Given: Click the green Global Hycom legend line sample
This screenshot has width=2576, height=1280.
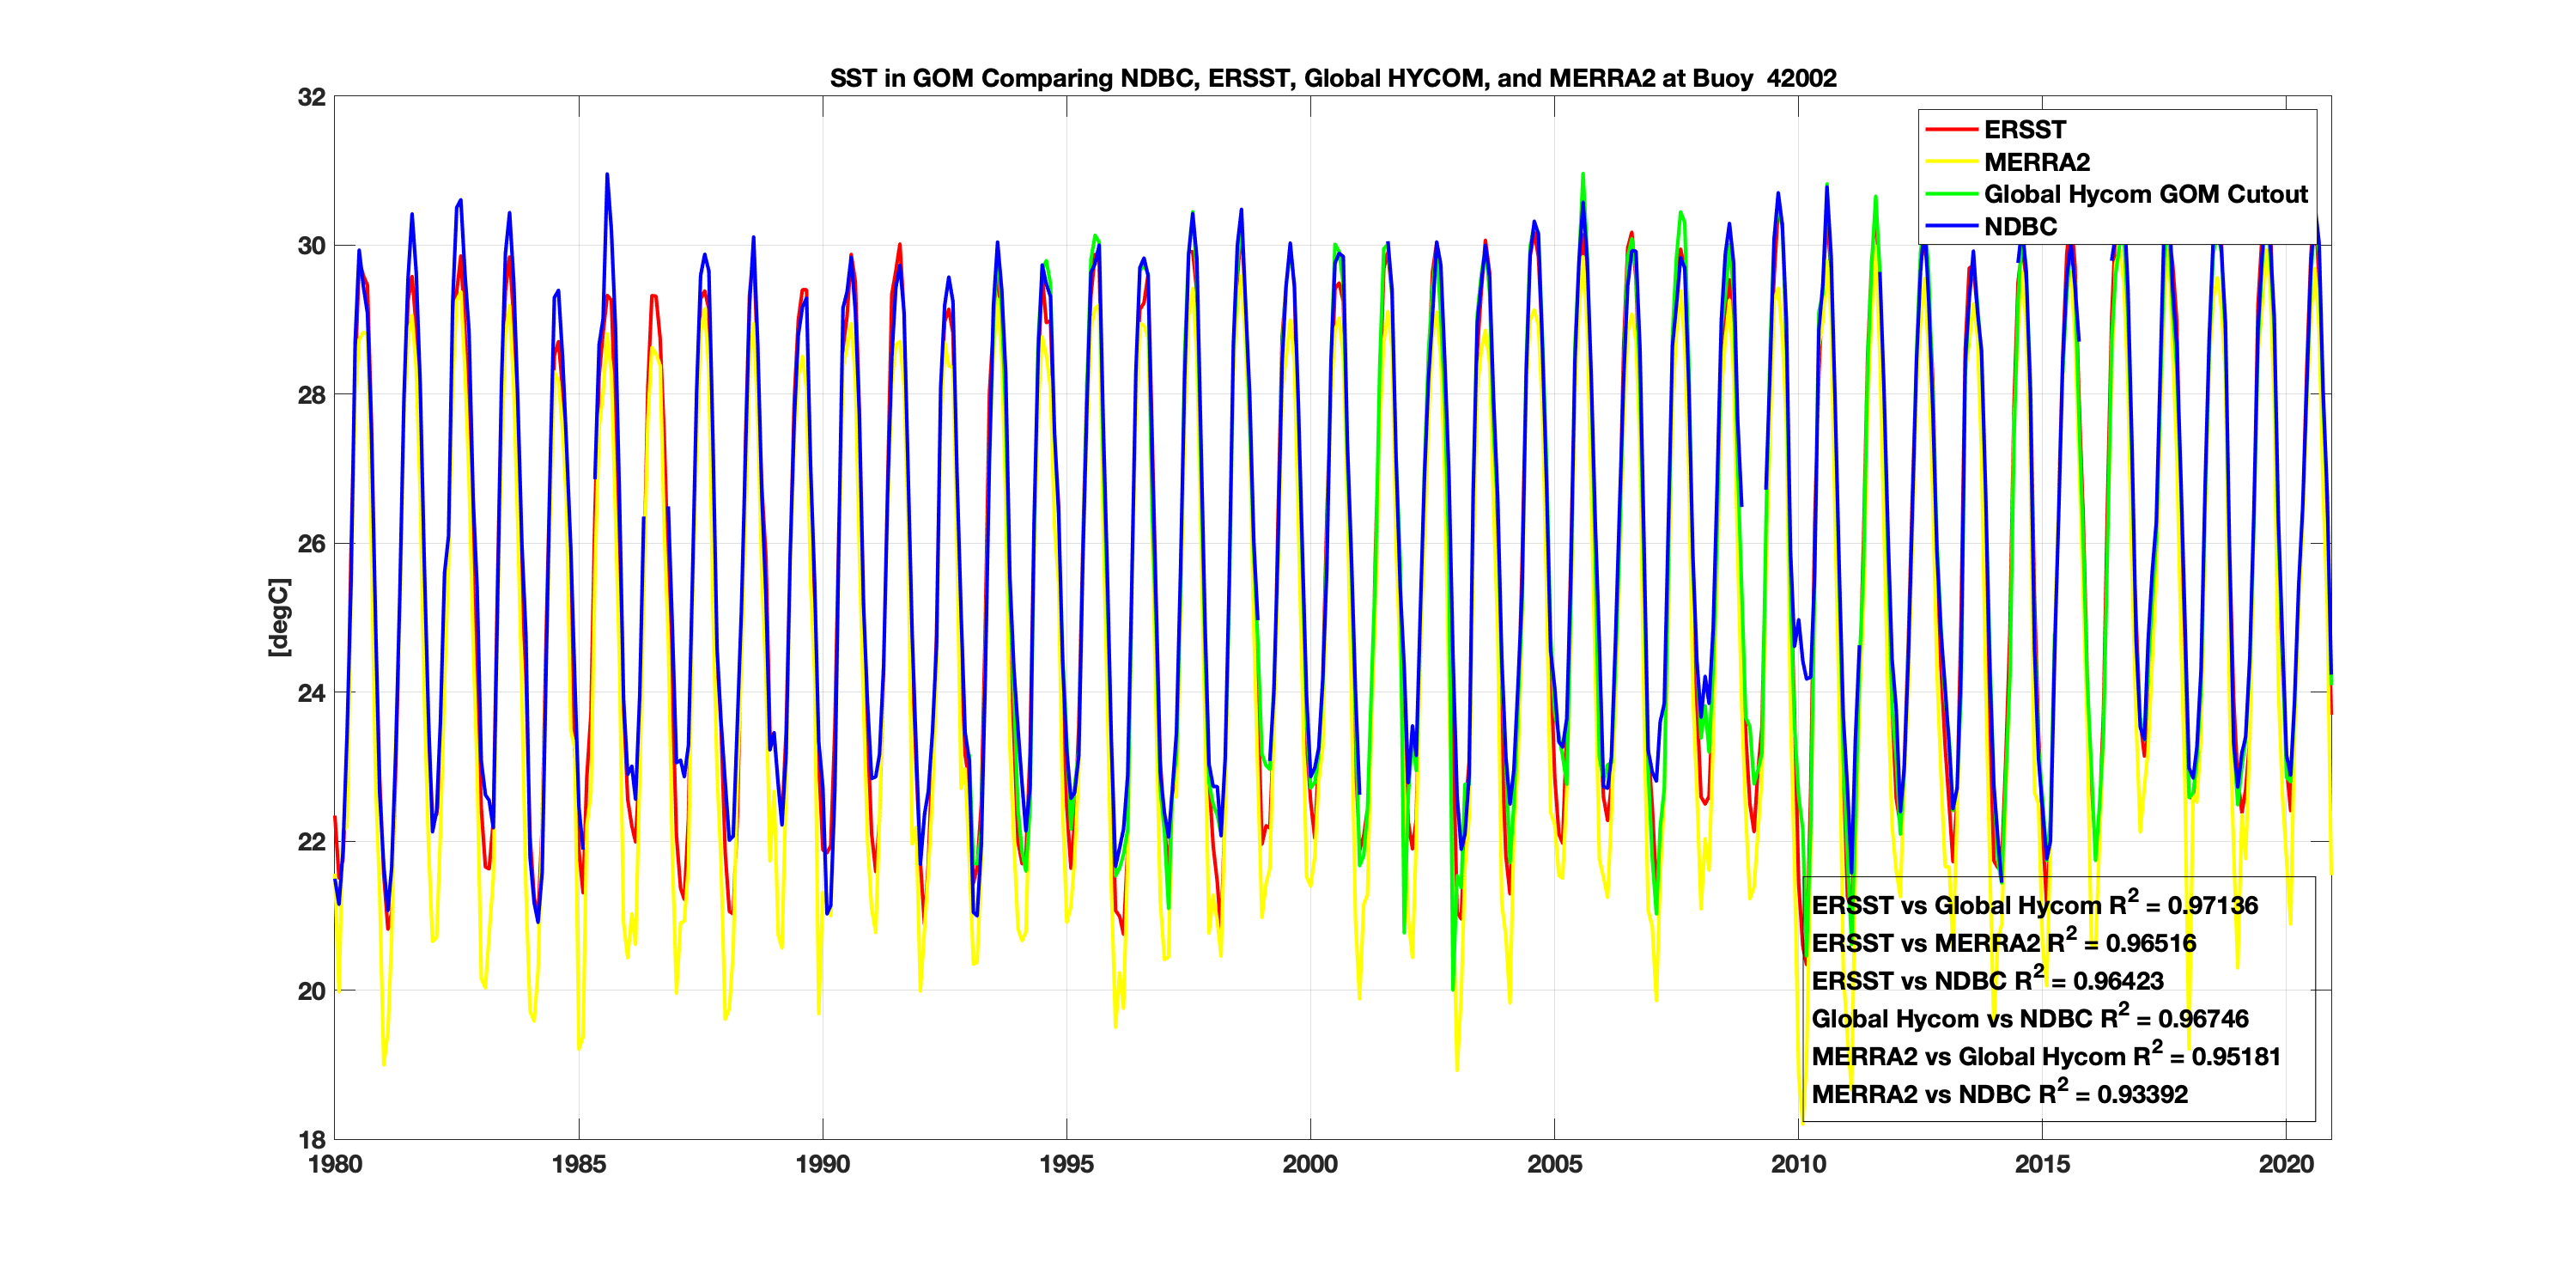Looking at the screenshot, I should point(1951,194).
